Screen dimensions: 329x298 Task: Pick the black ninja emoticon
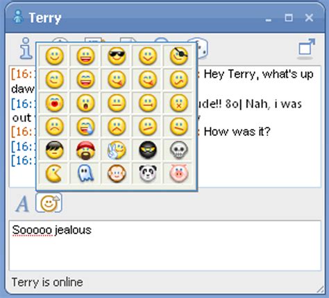point(148,150)
